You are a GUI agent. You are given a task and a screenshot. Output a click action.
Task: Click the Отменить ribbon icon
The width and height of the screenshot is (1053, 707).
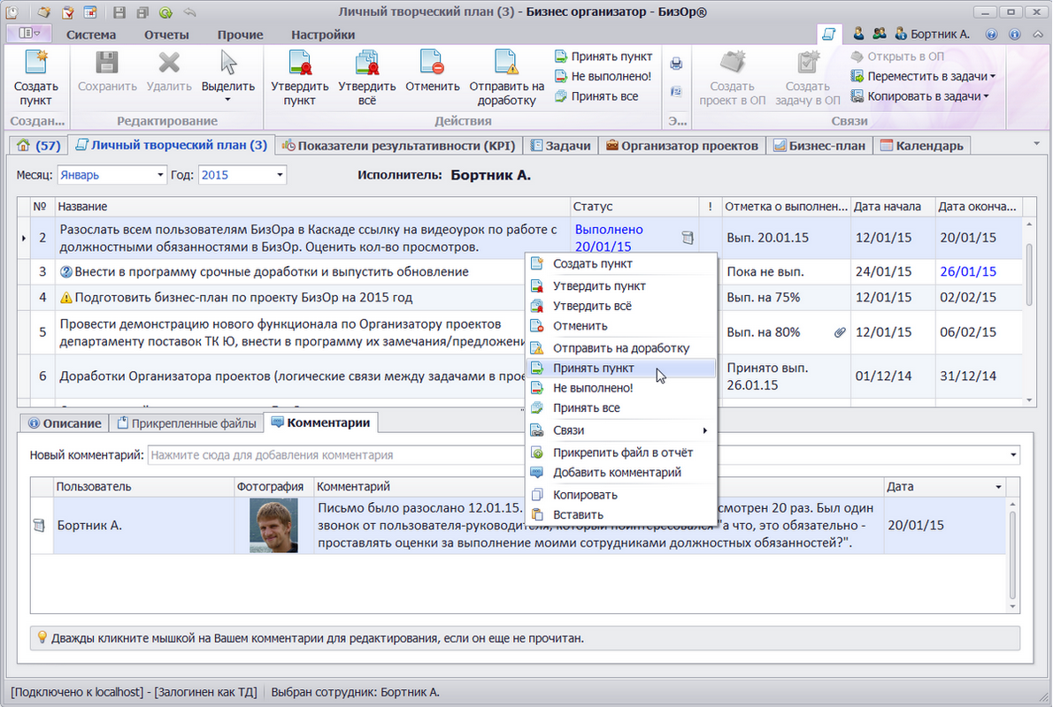click(433, 64)
